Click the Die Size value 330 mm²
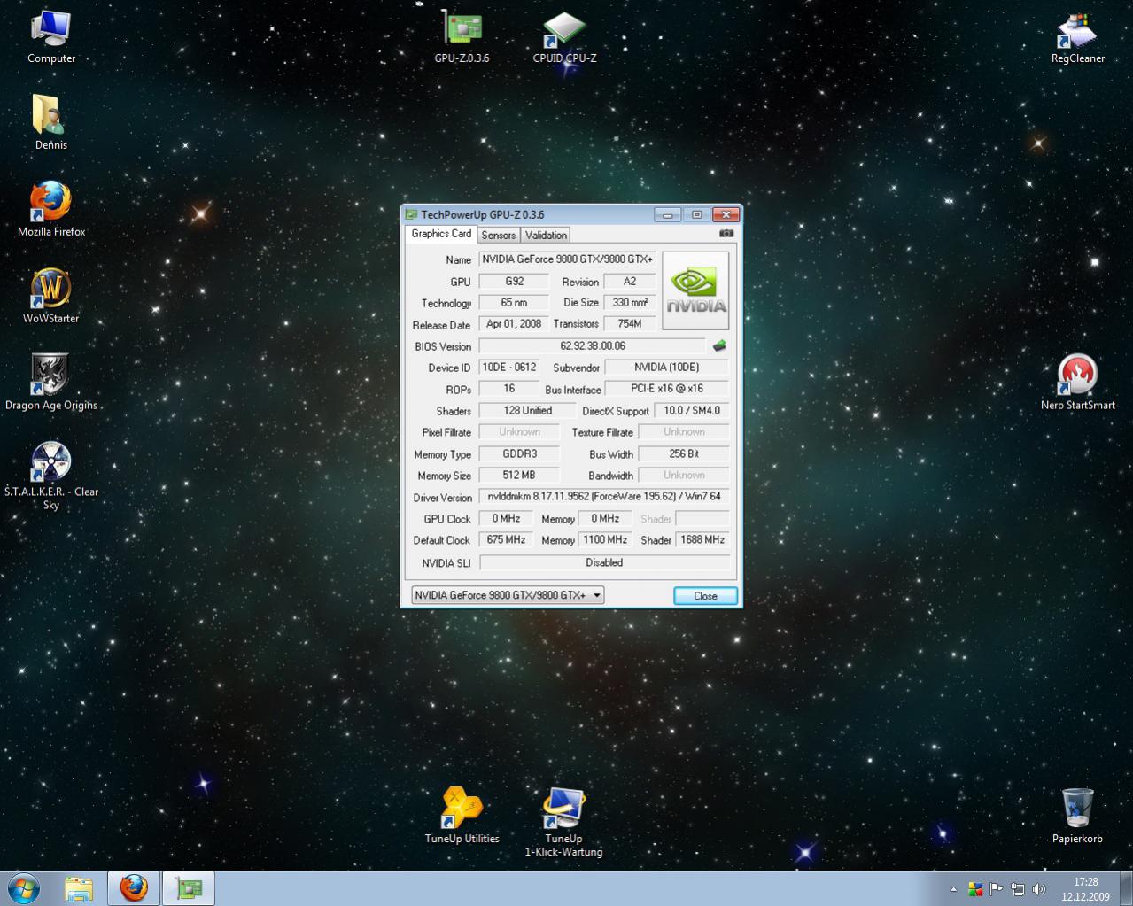The image size is (1133, 906). [x=630, y=303]
